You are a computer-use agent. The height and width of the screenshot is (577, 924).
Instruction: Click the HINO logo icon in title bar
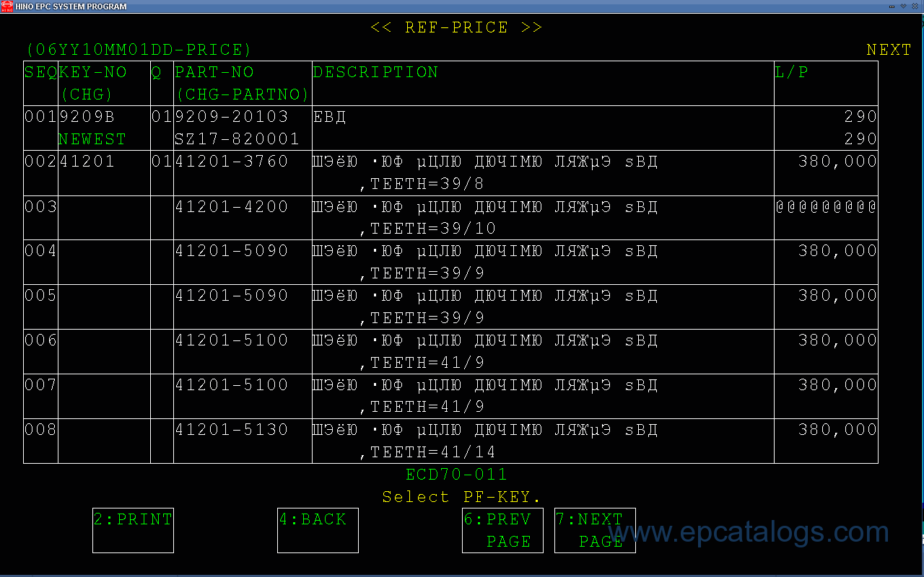tap(6, 6)
